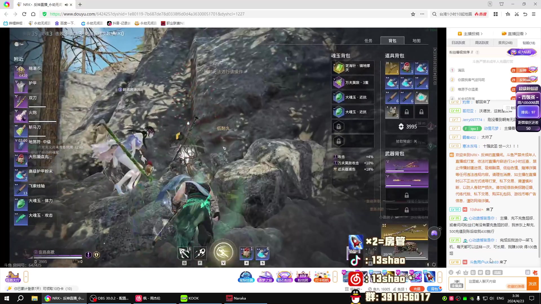The height and width of the screenshot is (304, 541).
Task: Open 主播投稿 link
Action: coord(470,34)
